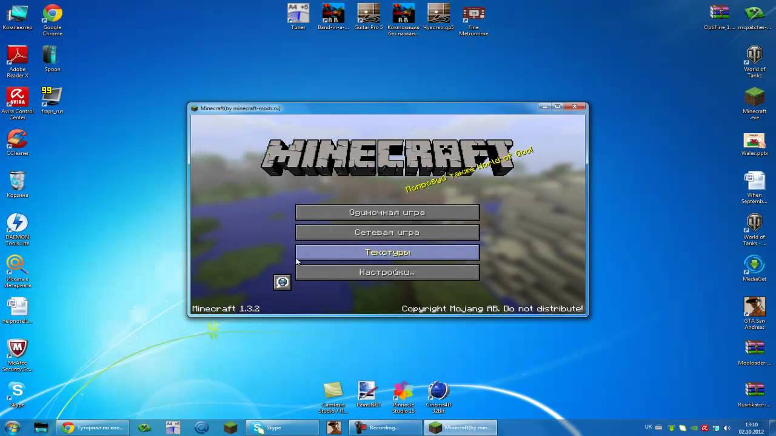Image resolution: width=776 pixels, height=436 pixels.
Task: Open McAfee Security Scan icon
Action: pyautogui.click(x=18, y=355)
